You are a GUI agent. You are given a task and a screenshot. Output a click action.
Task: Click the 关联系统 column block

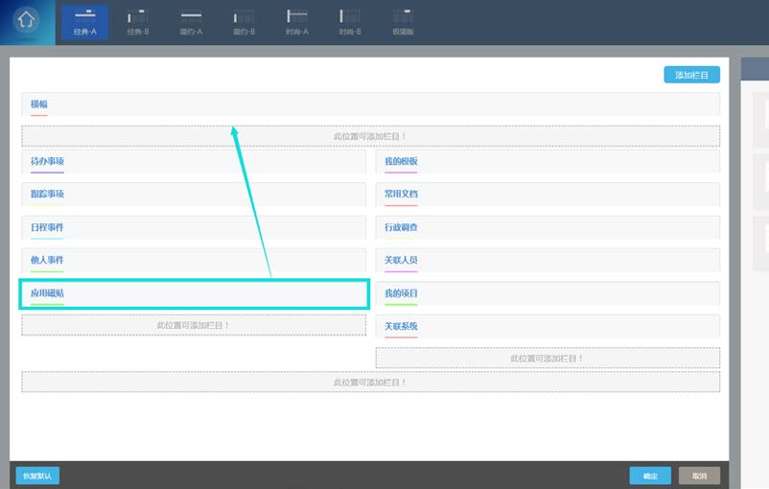[548, 327]
